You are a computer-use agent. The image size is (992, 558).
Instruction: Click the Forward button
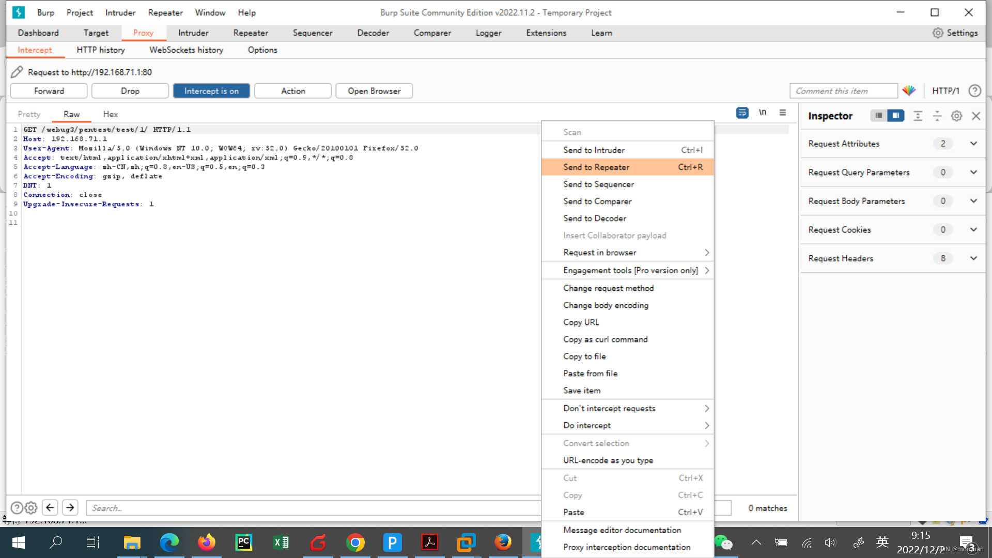click(49, 91)
